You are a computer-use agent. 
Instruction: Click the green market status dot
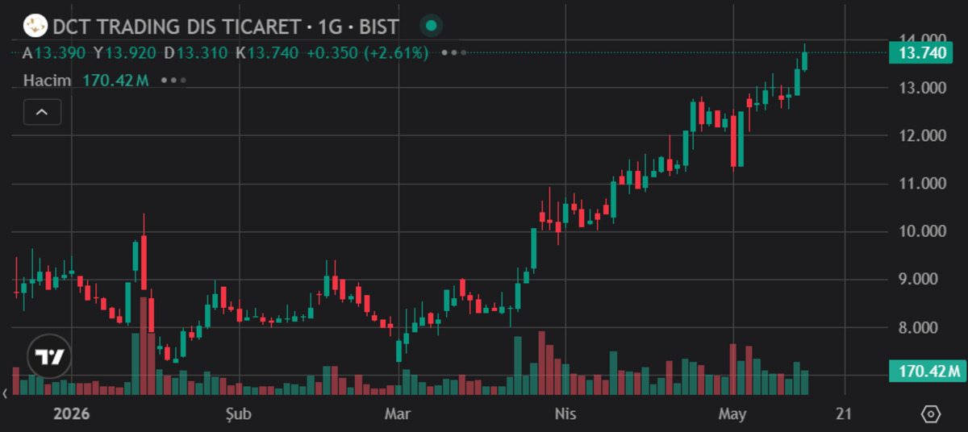(x=432, y=26)
